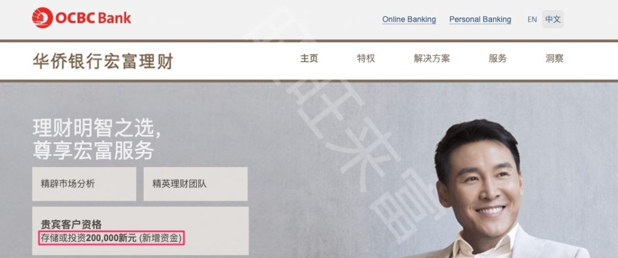
Task: Open the 特权 menu item
Action: [366, 58]
